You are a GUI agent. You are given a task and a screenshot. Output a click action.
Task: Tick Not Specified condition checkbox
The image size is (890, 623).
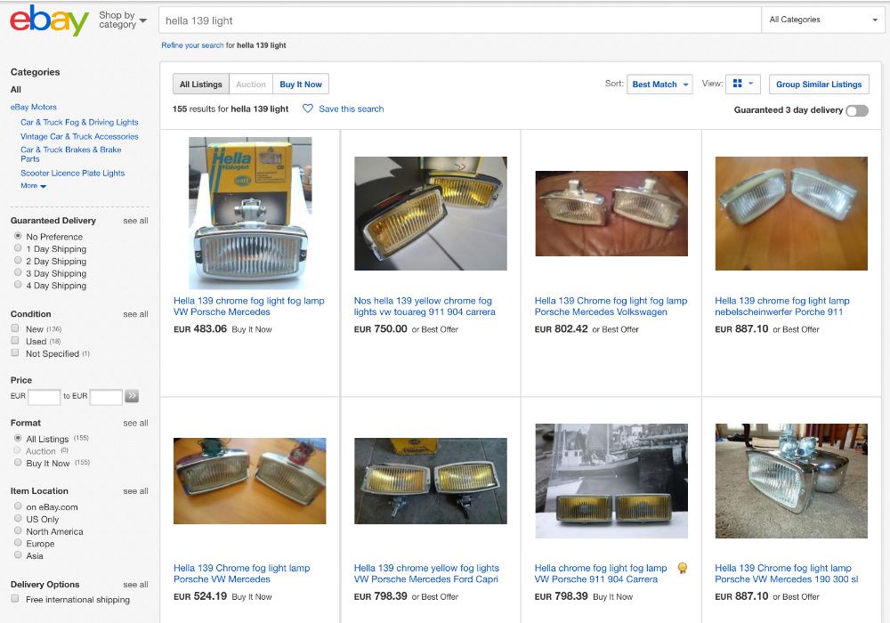point(15,353)
